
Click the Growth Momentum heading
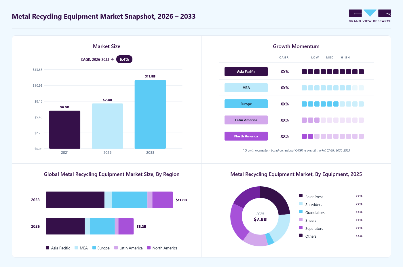coord(296,46)
